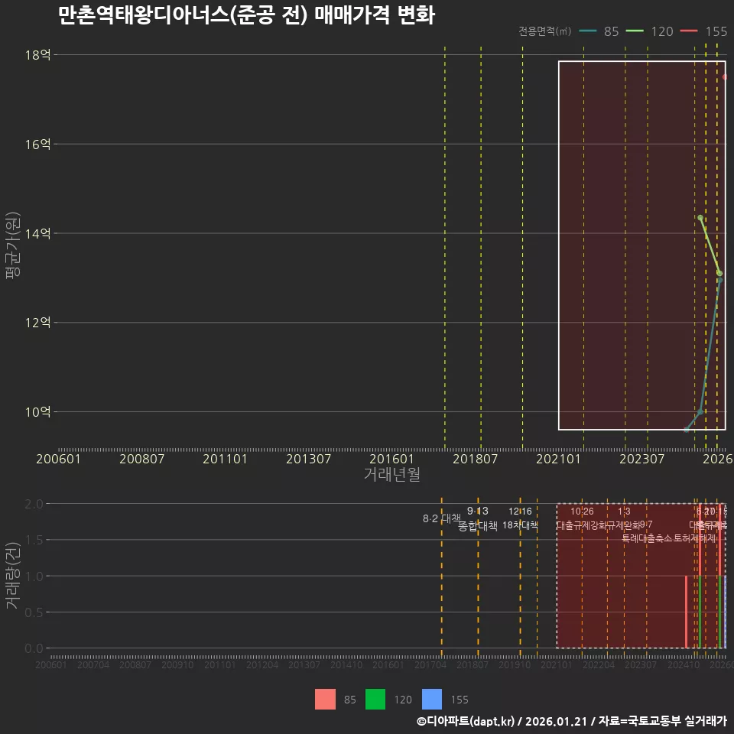Click the 12·16 18차대책 annotation

tap(520, 518)
